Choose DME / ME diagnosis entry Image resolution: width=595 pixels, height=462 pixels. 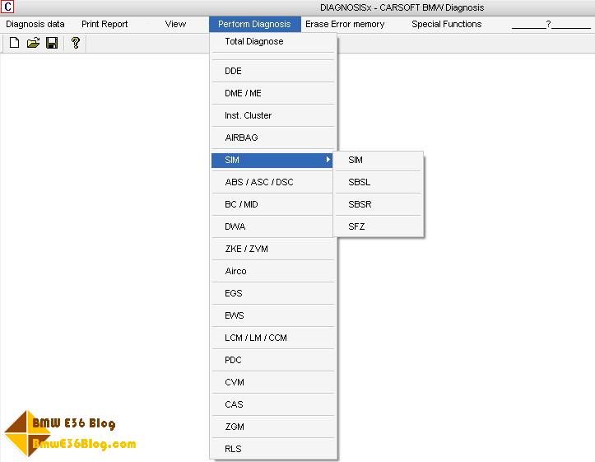272,93
